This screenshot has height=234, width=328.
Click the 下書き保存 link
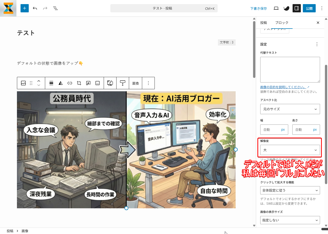[258, 8]
